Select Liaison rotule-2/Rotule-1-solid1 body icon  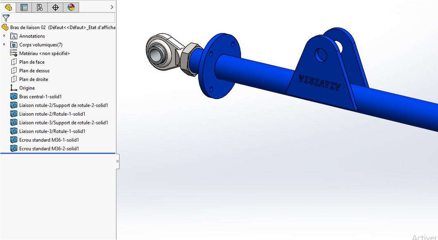[x=14, y=114]
